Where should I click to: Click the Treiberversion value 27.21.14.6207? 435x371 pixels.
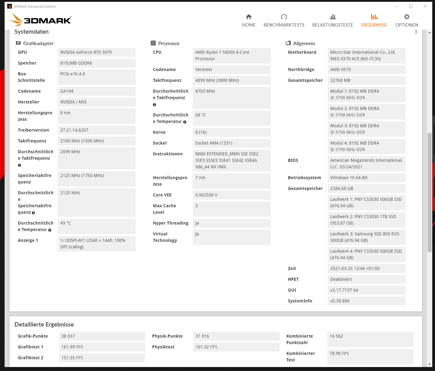[x=97, y=130]
